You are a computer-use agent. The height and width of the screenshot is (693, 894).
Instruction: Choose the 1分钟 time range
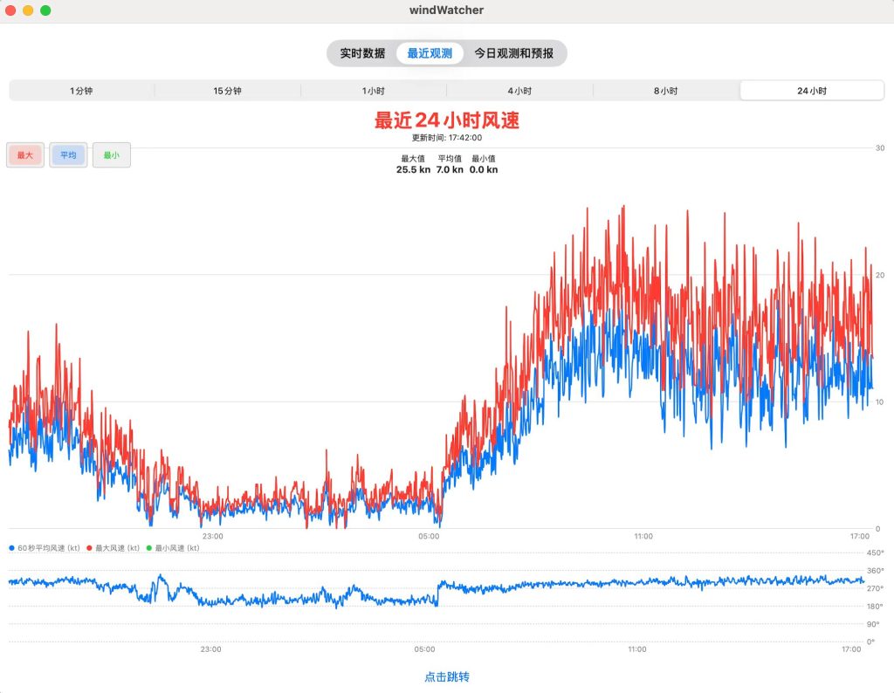(81, 91)
